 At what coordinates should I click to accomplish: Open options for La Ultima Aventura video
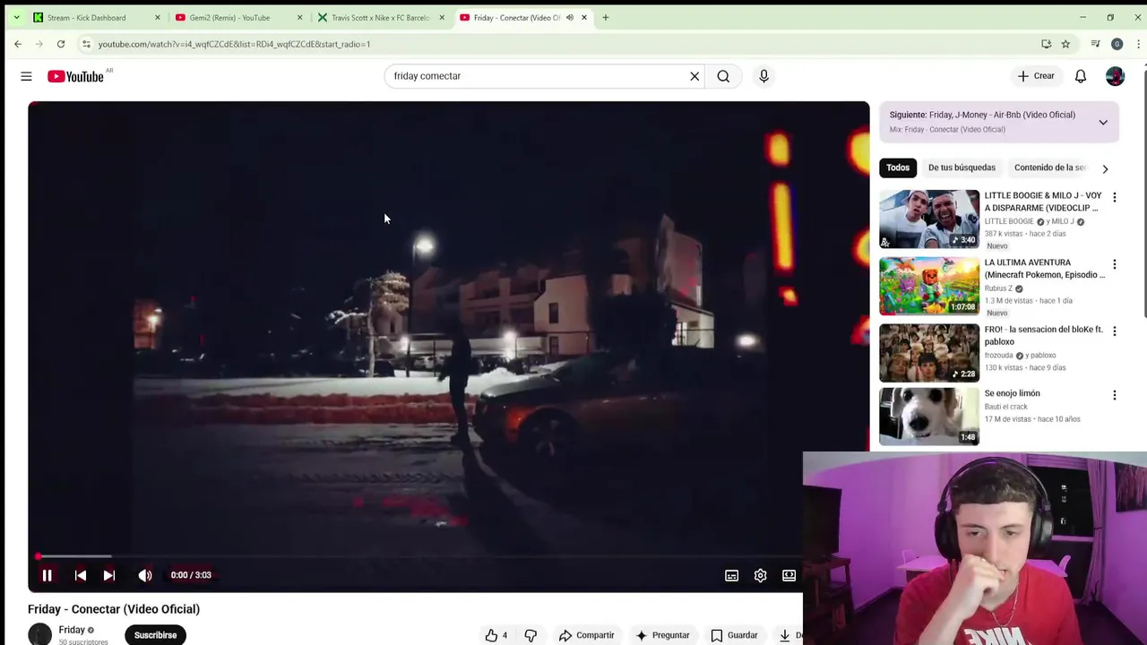1114,264
